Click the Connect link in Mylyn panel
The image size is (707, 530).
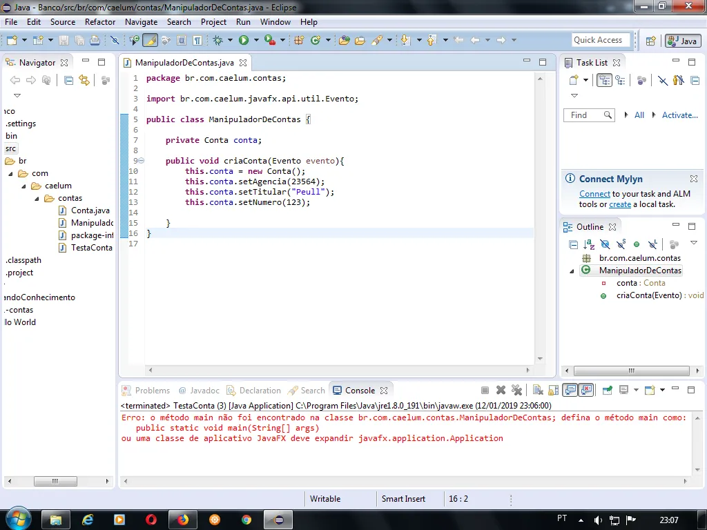(x=594, y=194)
